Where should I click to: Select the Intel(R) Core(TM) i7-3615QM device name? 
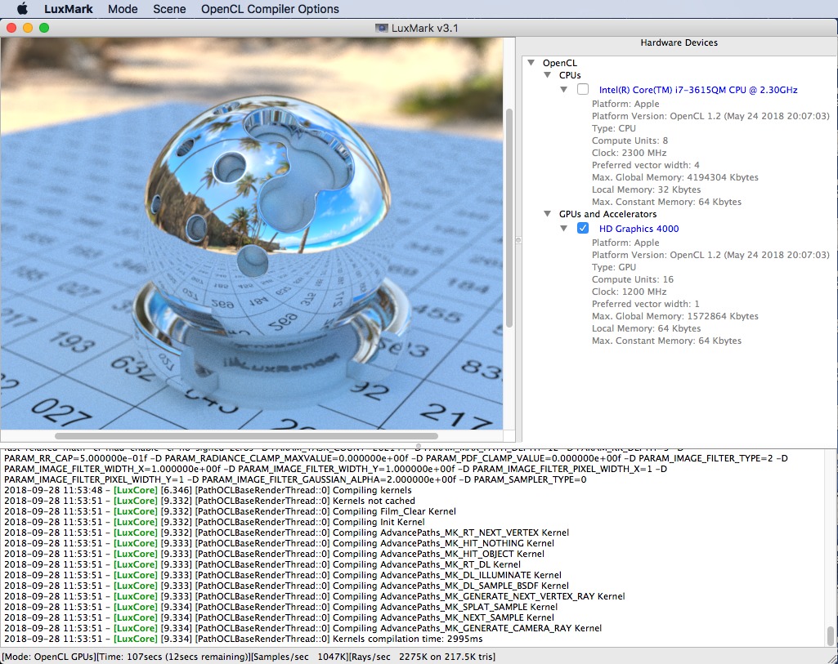(698, 90)
